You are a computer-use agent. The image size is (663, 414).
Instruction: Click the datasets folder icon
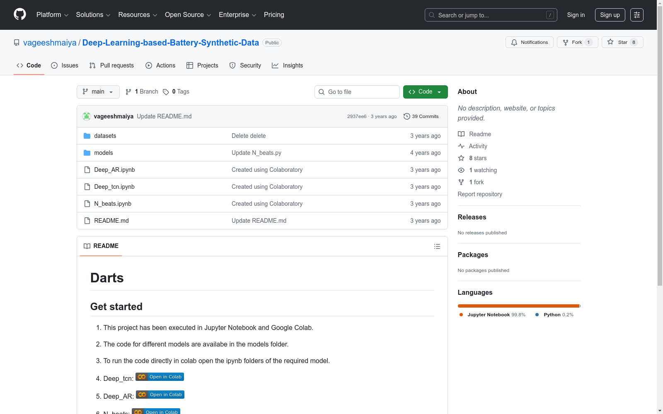[x=87, y=136]
